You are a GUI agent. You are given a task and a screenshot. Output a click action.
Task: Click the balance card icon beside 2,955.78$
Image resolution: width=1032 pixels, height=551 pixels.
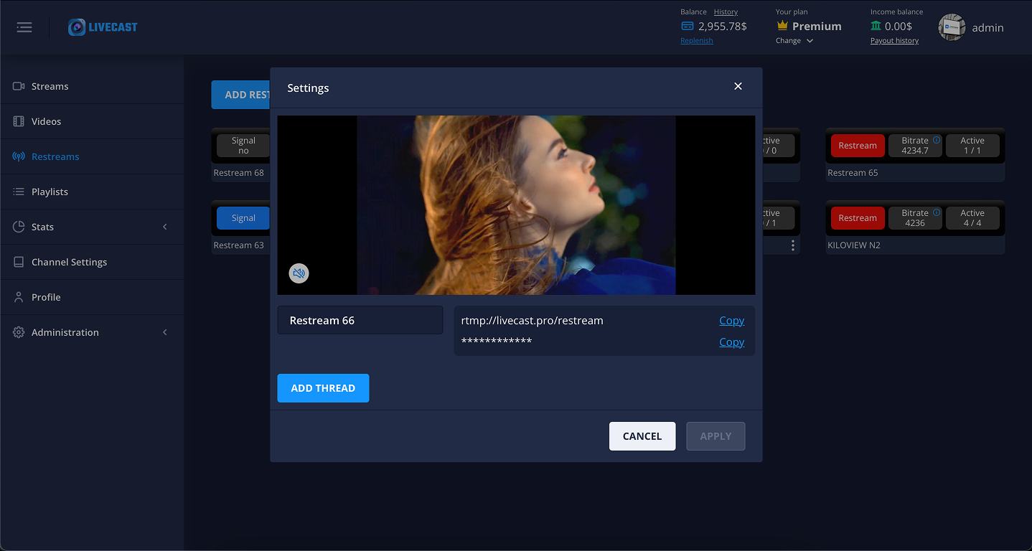[690, 26]
